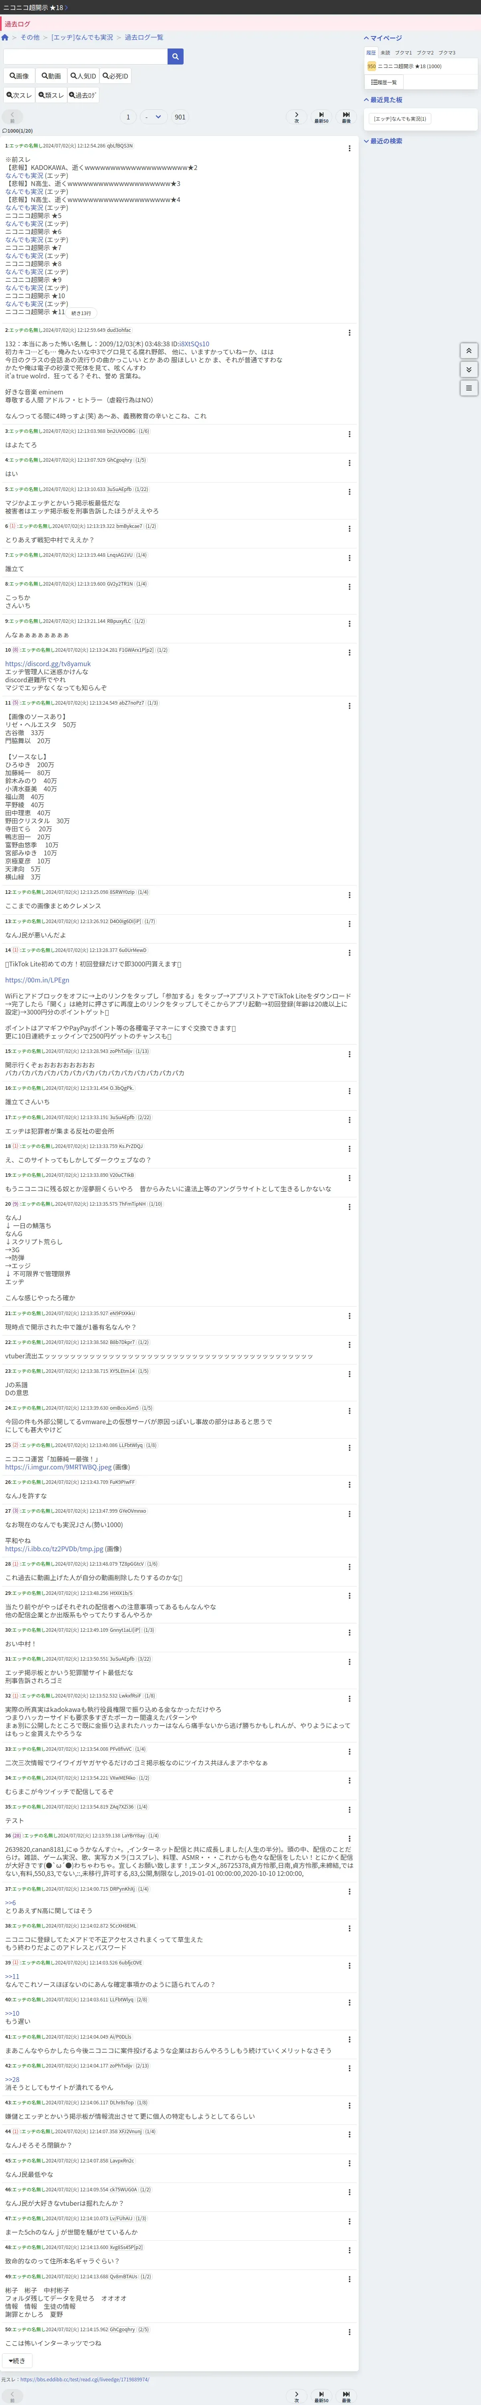Go to the home icon in breadcrumb
The image size is (481, 2405).
(5, 37)
